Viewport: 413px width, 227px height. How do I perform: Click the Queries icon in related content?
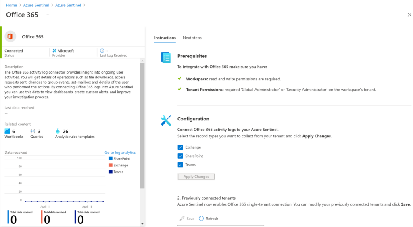point(33,131)
